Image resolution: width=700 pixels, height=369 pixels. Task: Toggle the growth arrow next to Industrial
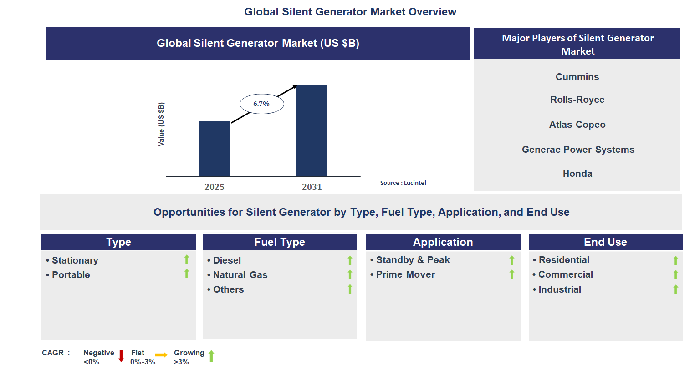[675, 289]
